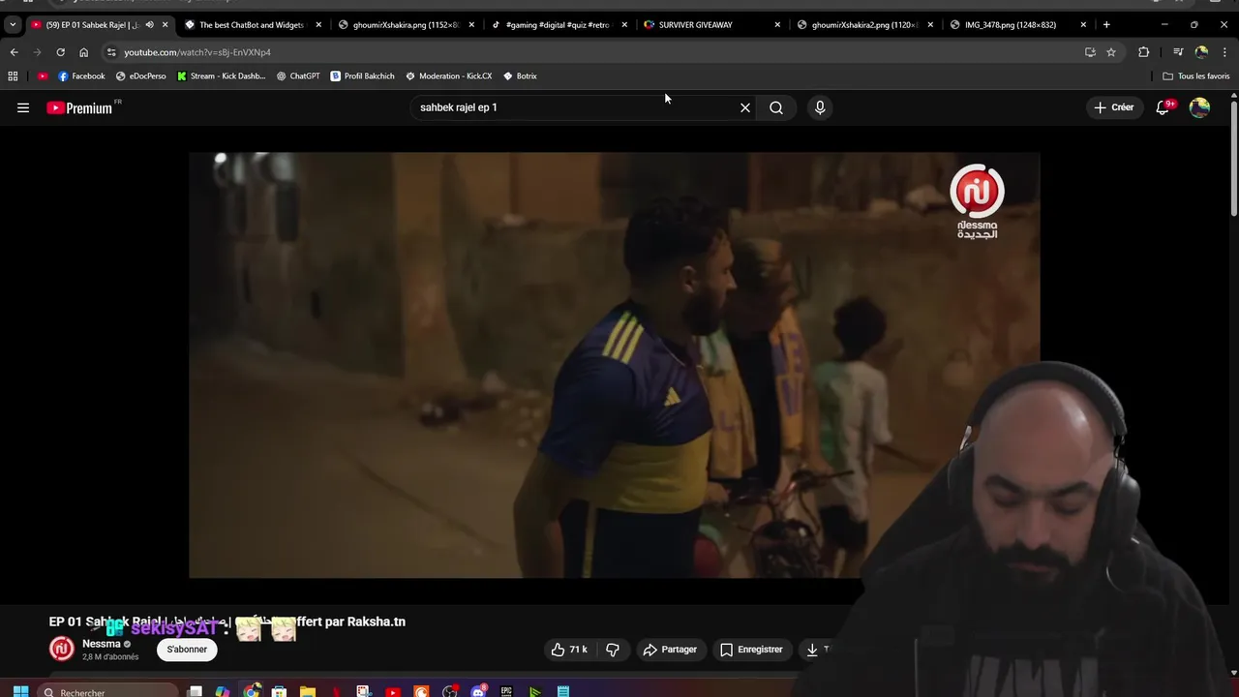Open the Stream - Kick Dashboard bookmark
This screenshot has width=1239, height=697.
pos(221,76)
